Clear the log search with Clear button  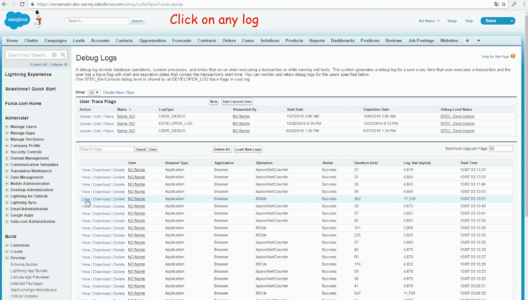(153, 150)
